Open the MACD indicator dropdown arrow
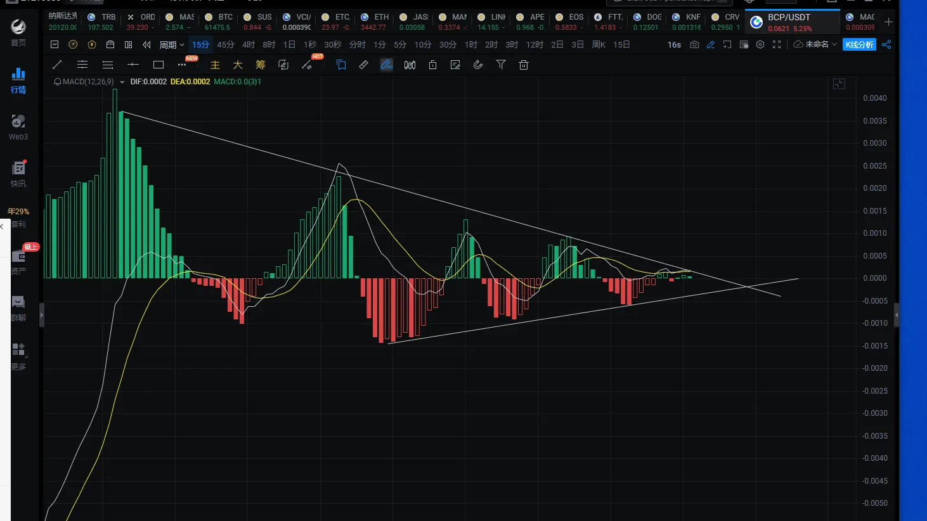The height and width of the screenshot is (521, 927). point(122,82)
